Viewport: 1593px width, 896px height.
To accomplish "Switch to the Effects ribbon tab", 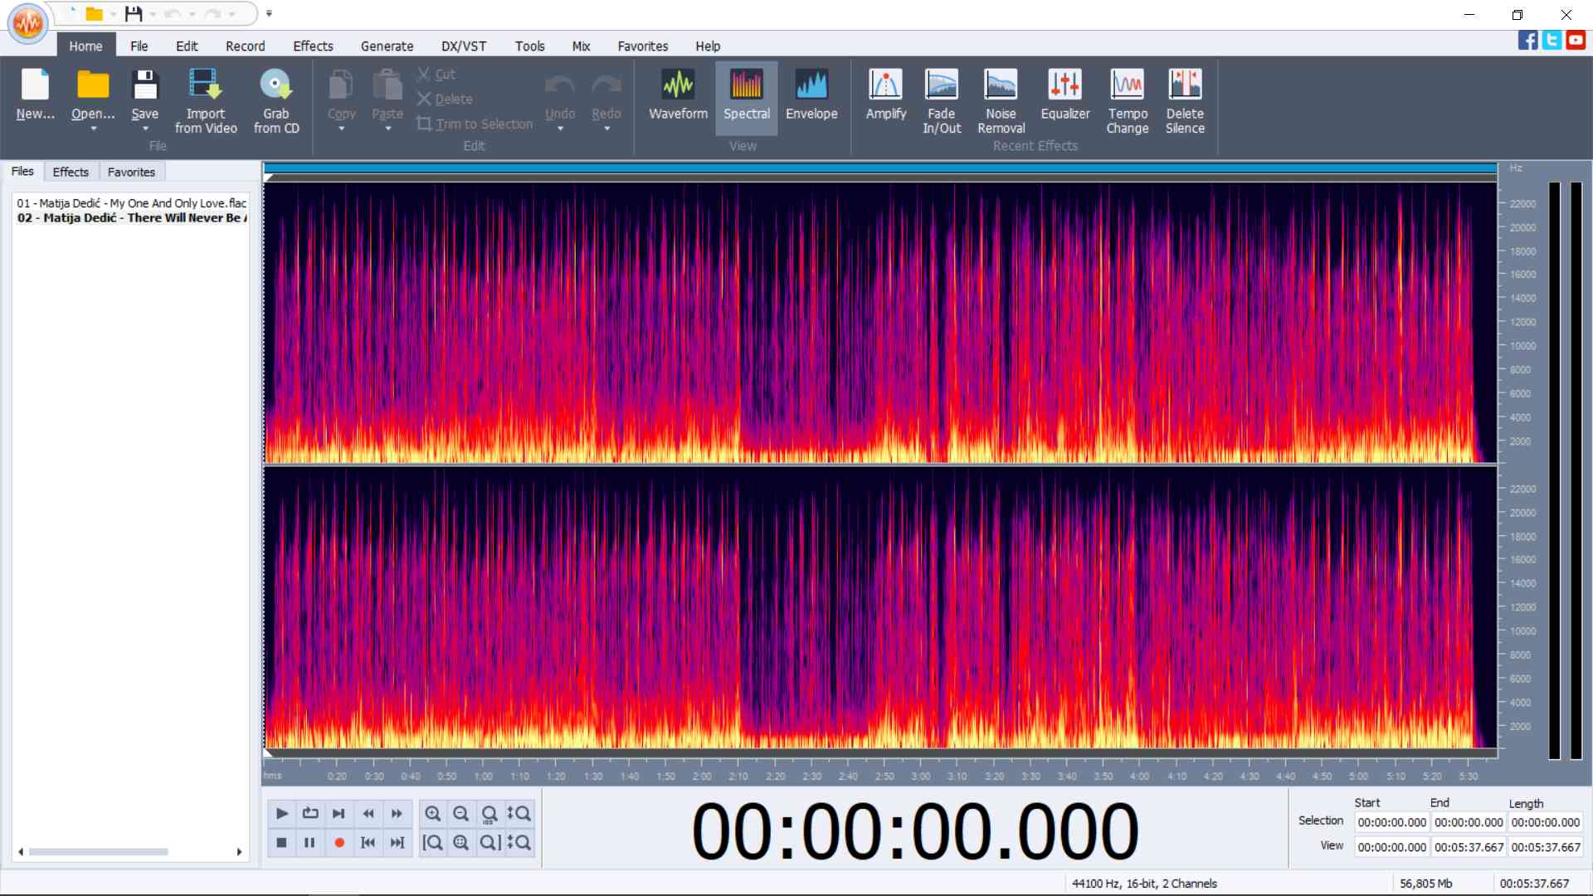I will click(x=313, y=46).
